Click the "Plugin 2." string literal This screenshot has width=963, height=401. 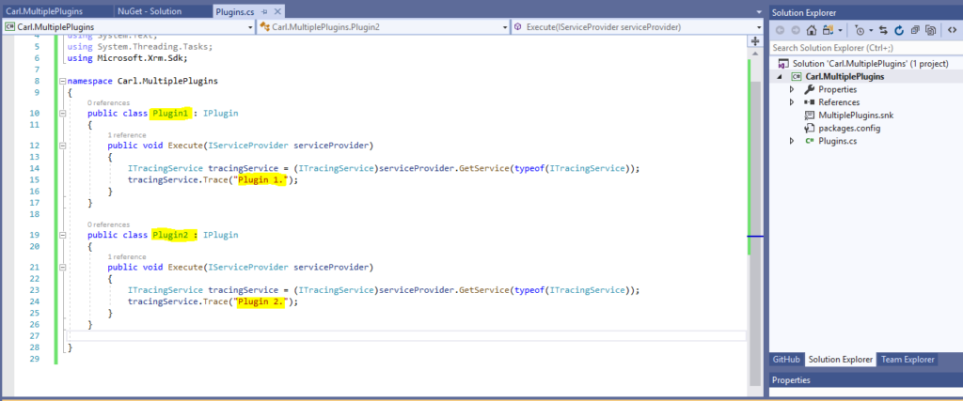point(261,301)
